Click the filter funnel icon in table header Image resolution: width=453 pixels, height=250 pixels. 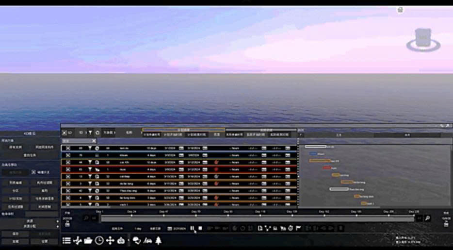[x=90, y=133]
